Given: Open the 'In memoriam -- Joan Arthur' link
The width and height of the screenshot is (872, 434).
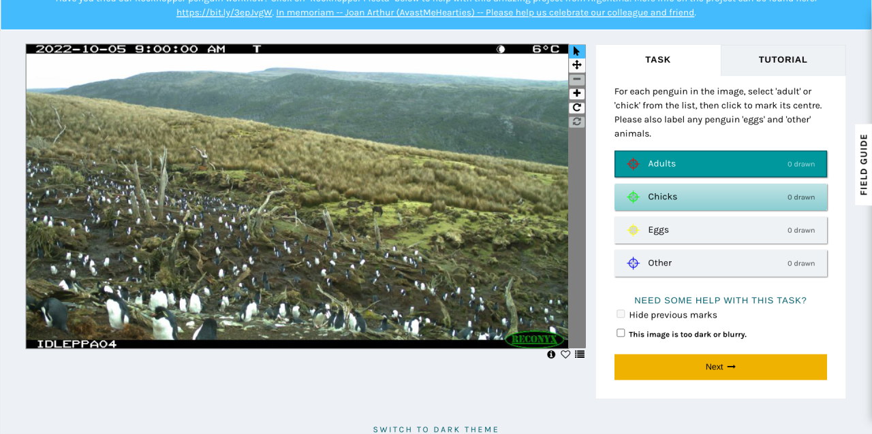Looking at the screenshot, I should click(485, 12).
